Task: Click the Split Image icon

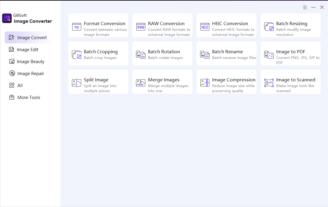Action: tap(77, 83)
